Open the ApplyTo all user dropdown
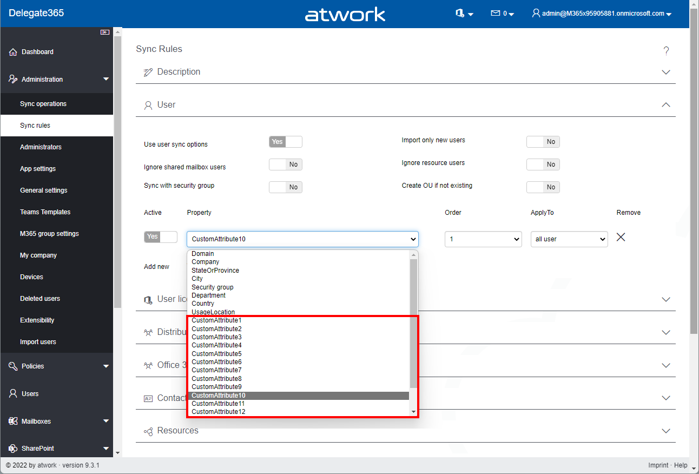Image resolution: width=699 pixels, height=474 pixels. point(569,239)
